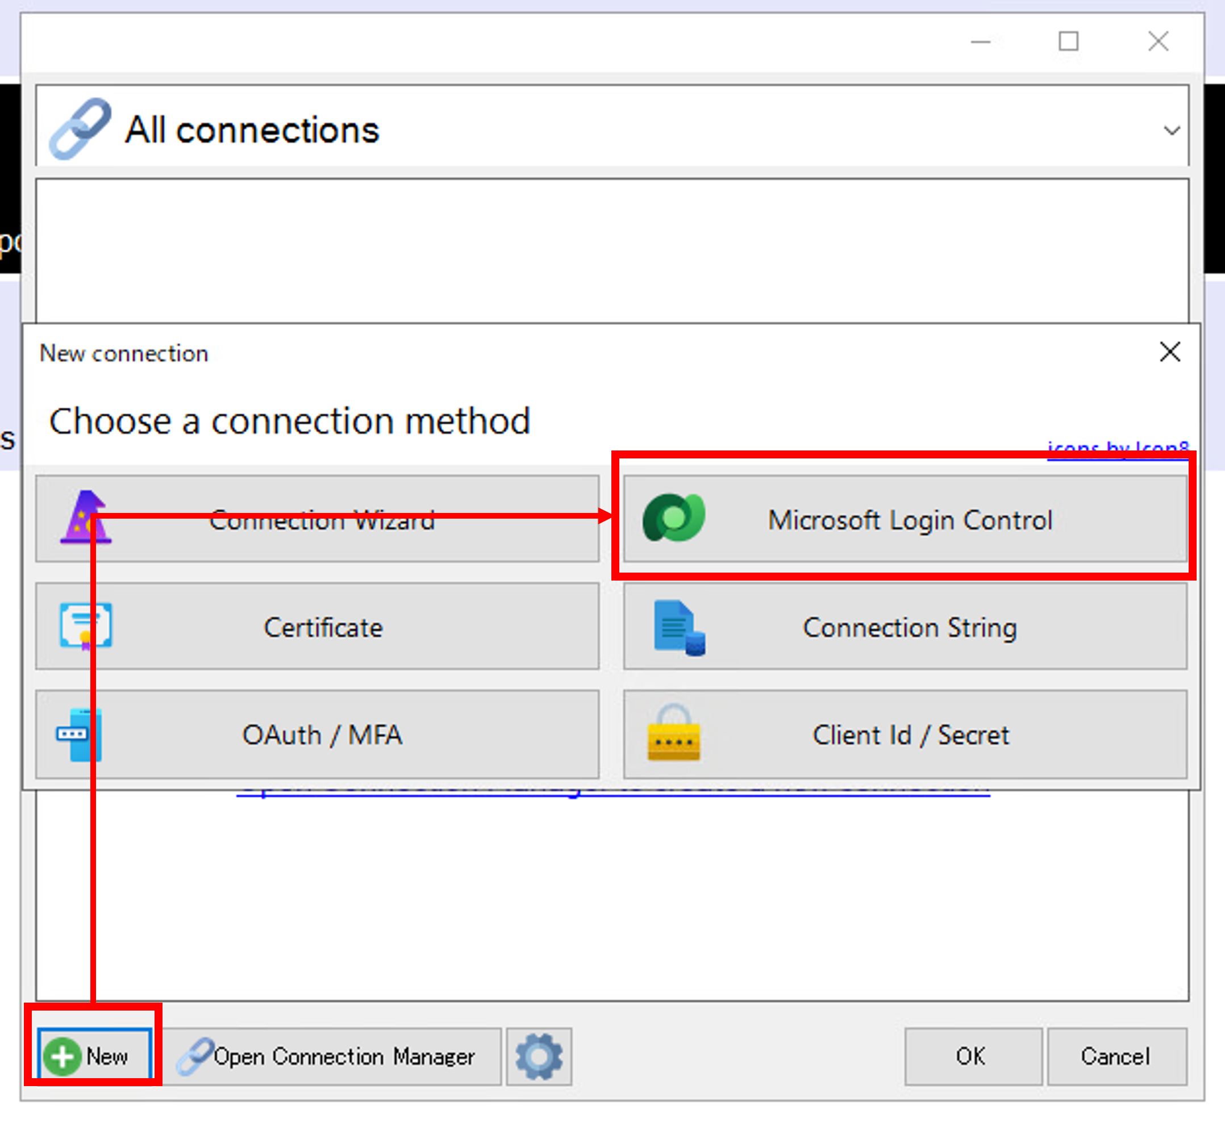
Task: Pick the Certificate connection method
Action: pyautogui.click(x=317, y=626)
